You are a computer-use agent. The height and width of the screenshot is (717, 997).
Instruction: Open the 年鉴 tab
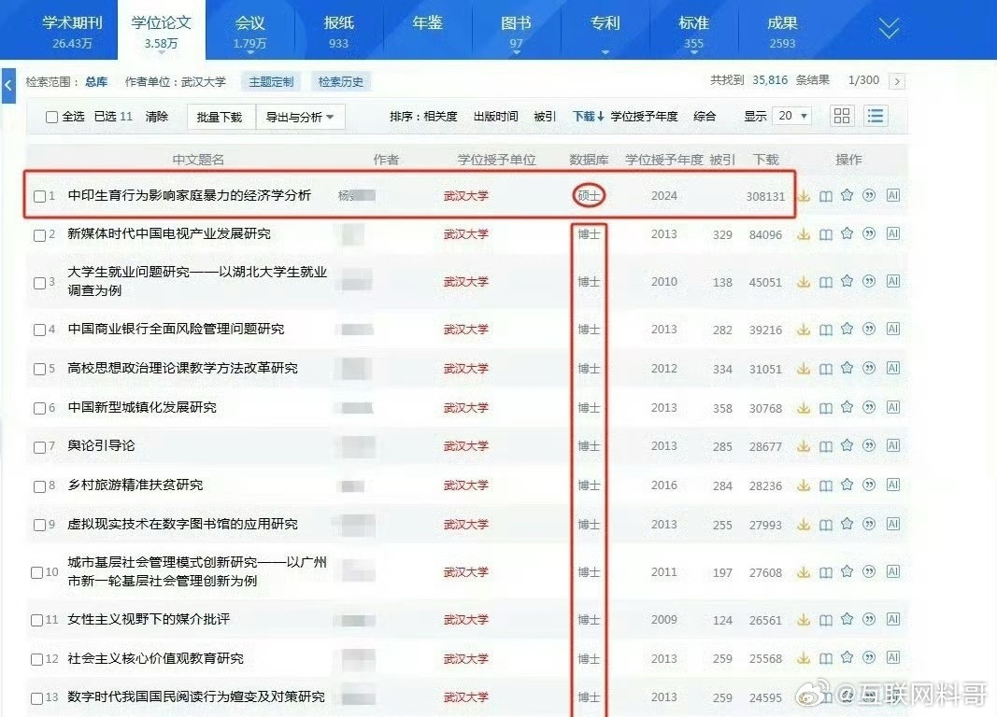coord(427,23)
